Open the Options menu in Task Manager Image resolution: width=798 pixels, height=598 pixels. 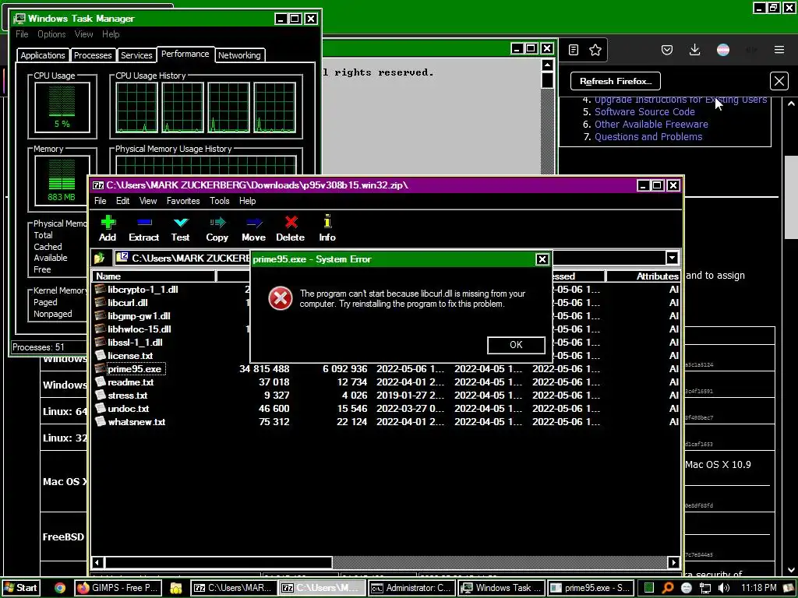(x=51, y=34)
